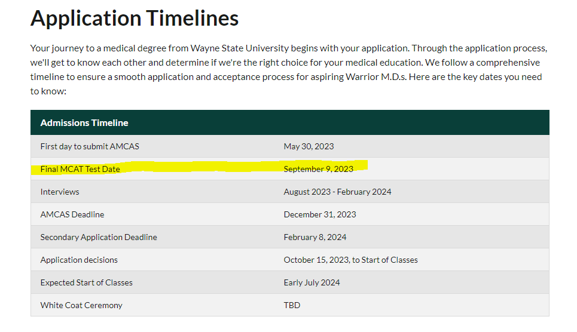Select 'October 15, 2023, to Start of Classes'
577x332 pixels.
coord(350,260)
